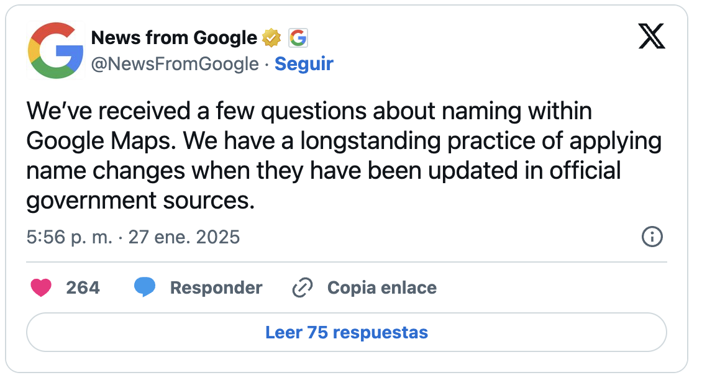702x375 pixels.
Task: Click the gold verified badge
Action: [x=271, y=38]
